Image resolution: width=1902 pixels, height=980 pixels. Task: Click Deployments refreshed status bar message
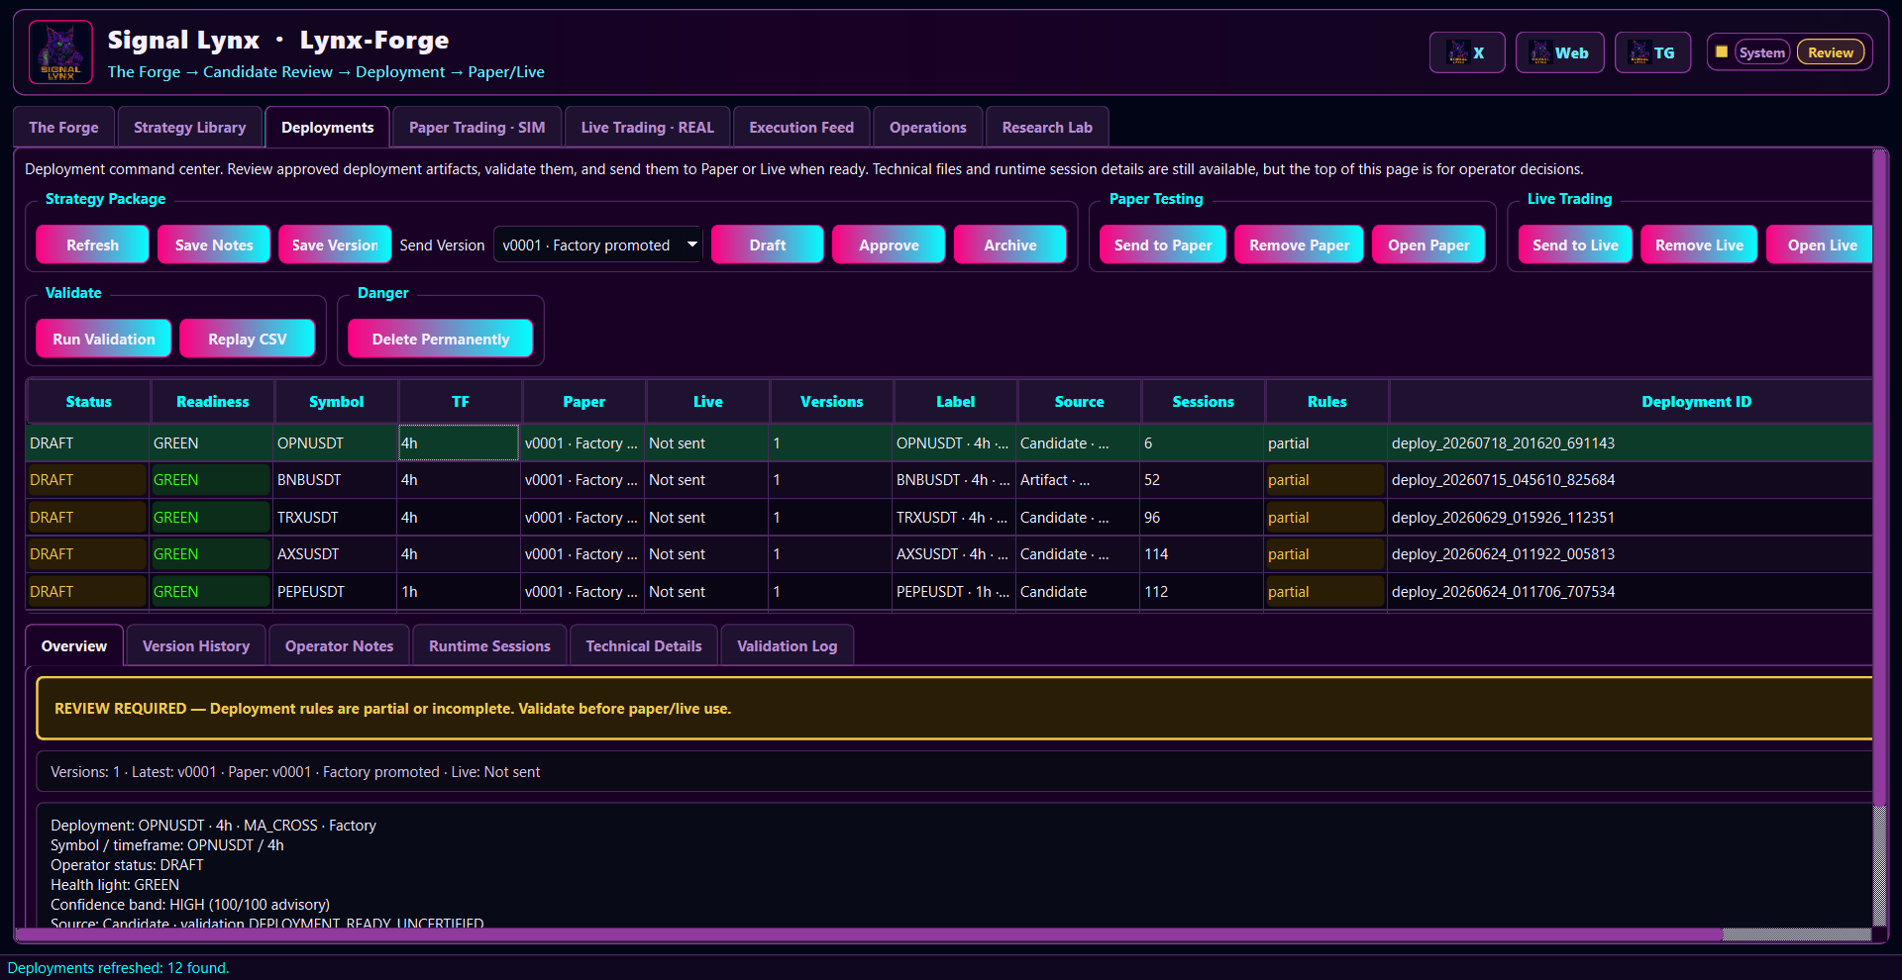click(x=118, y=968)
